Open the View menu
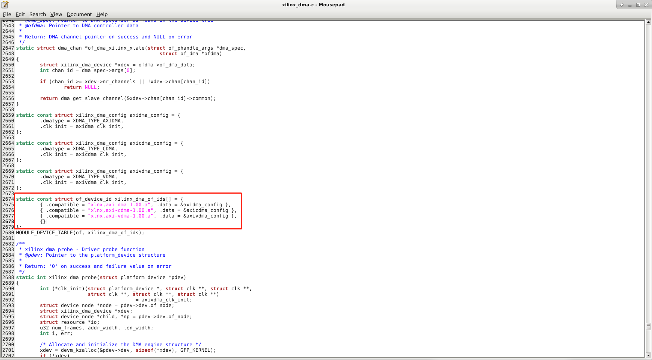The height and width of the screenshot is (360, 652). tap(56, 14)
